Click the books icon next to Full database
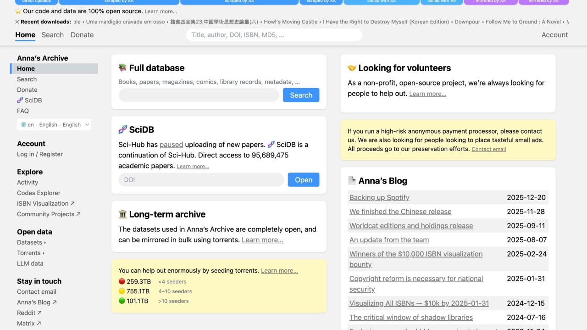Screen dimensions: 587x330 click(122, 68)
